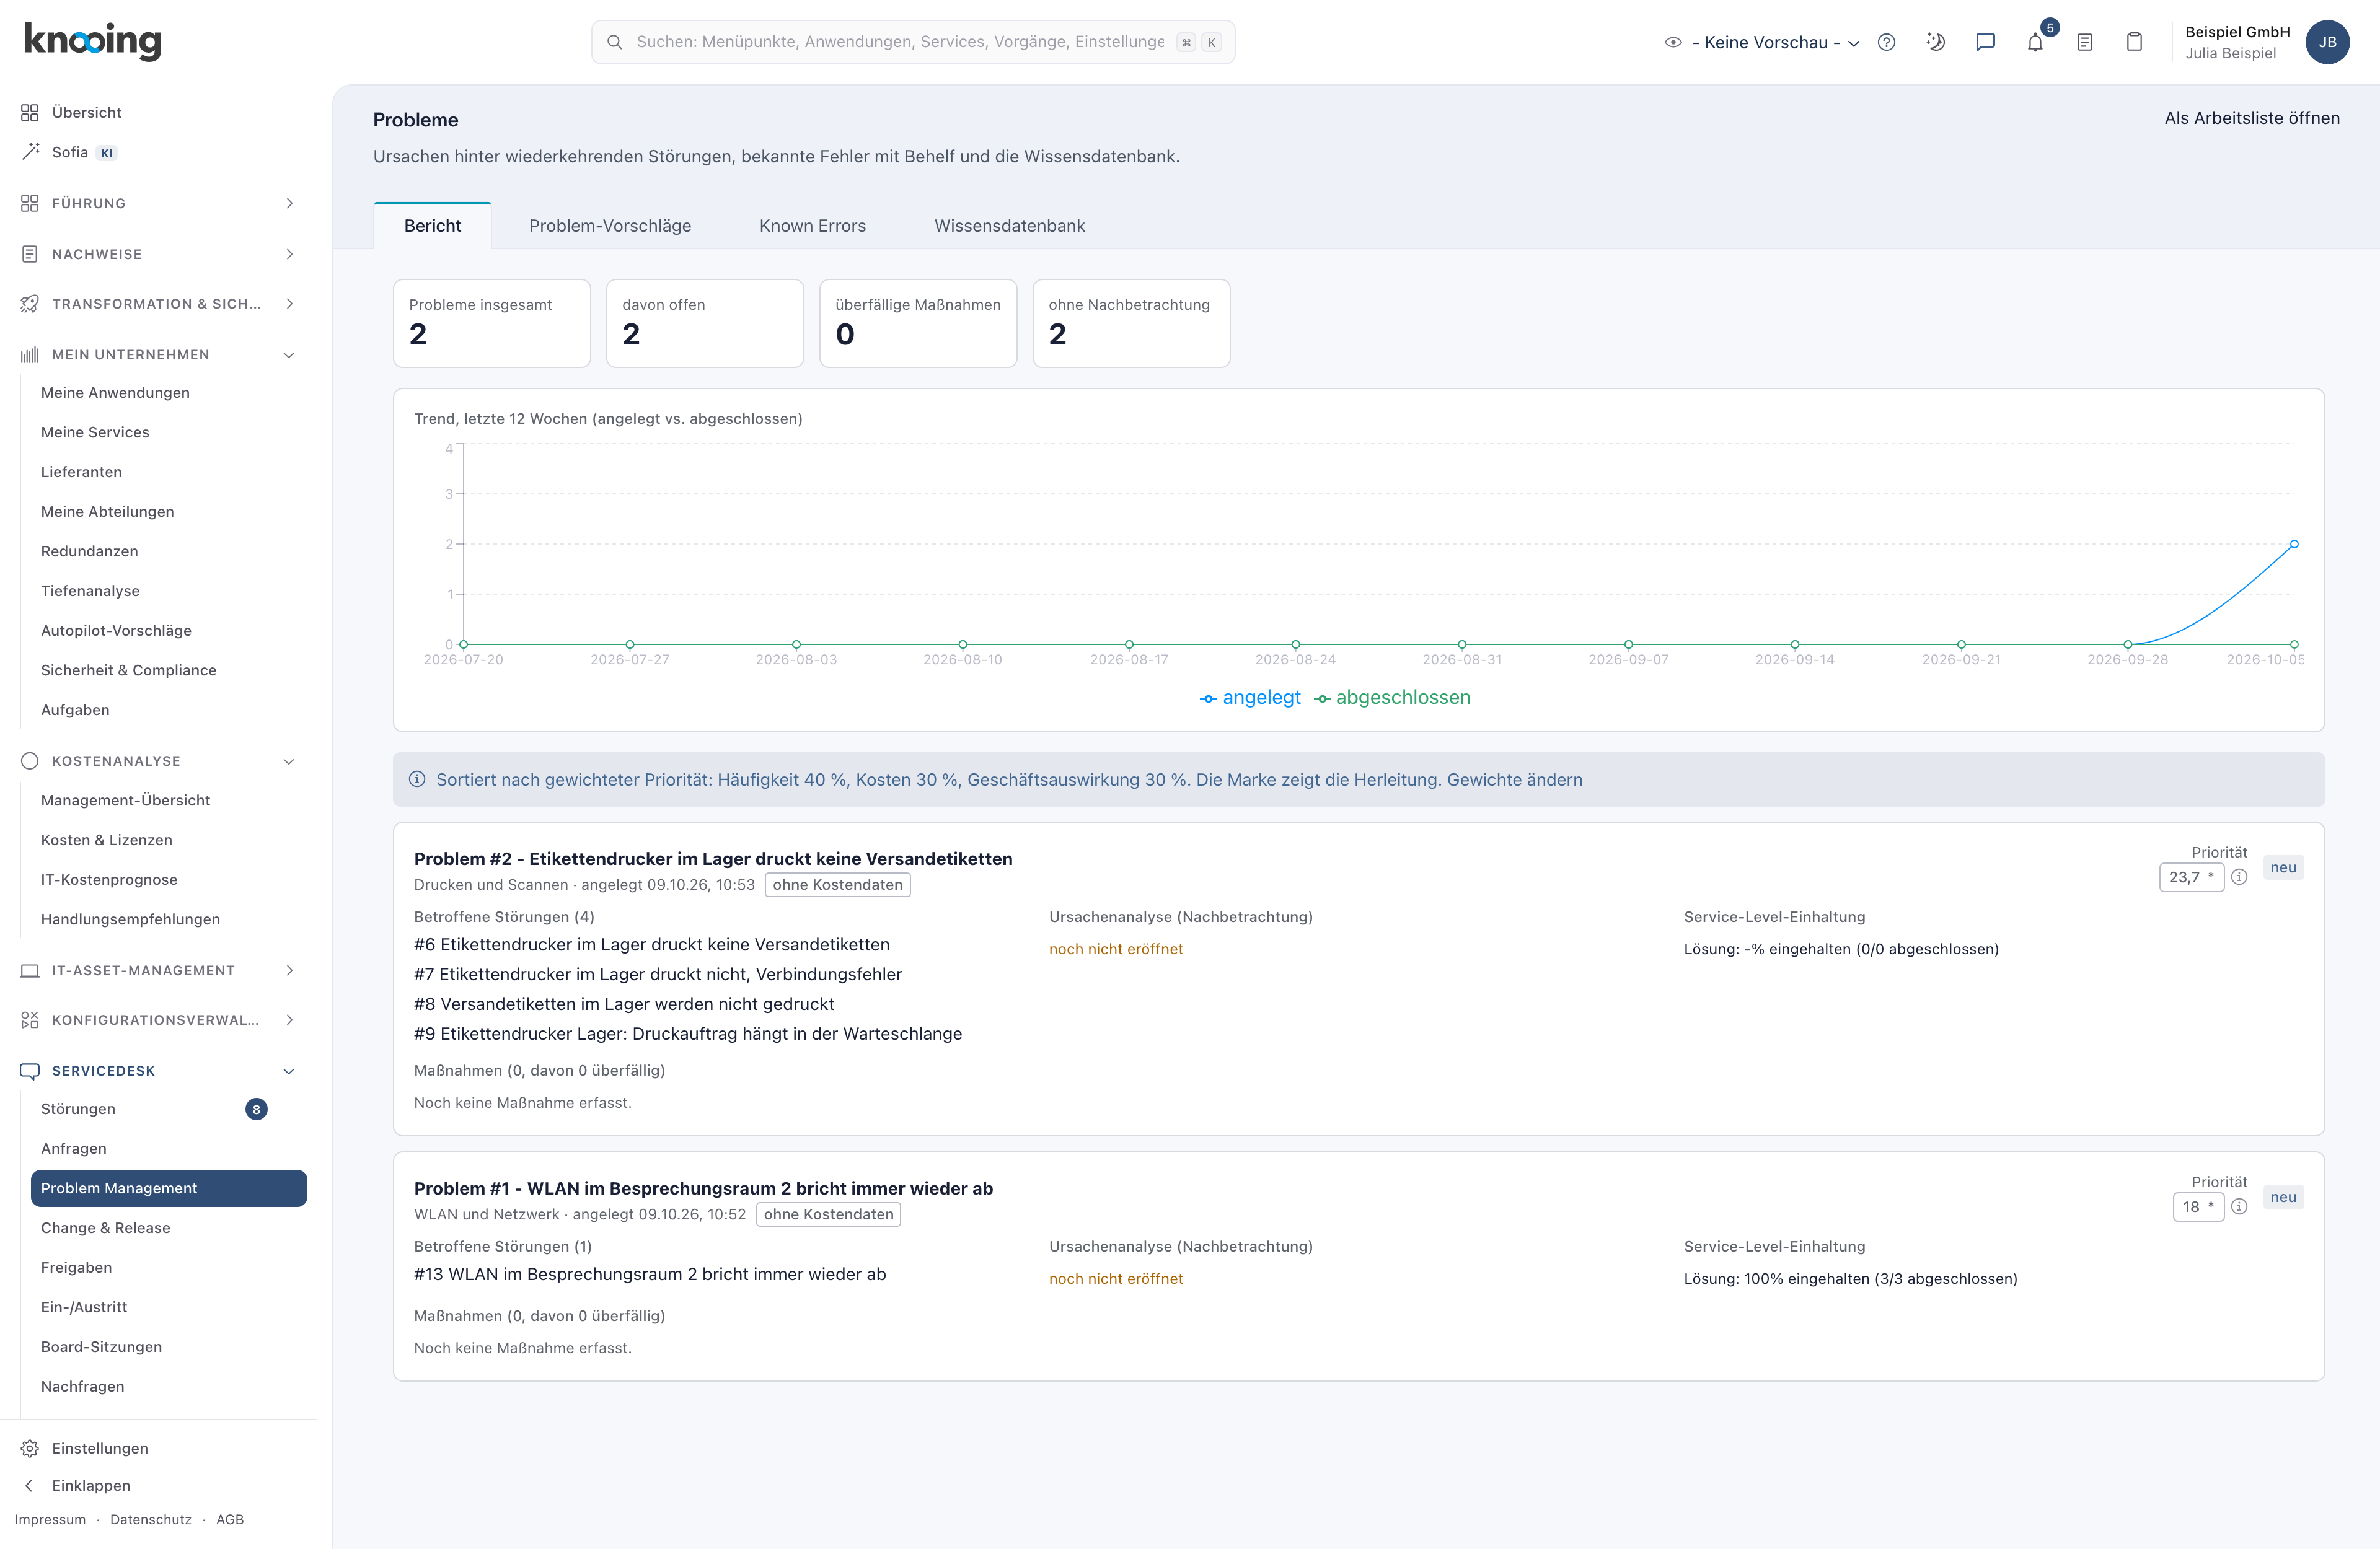Screen dimensions: 2380x1549
Task: Click the Gewichte ändern link
Action: click(1514, 780)
